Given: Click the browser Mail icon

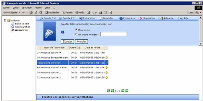Looking at the screenshot, I should [x=94, y=13].
